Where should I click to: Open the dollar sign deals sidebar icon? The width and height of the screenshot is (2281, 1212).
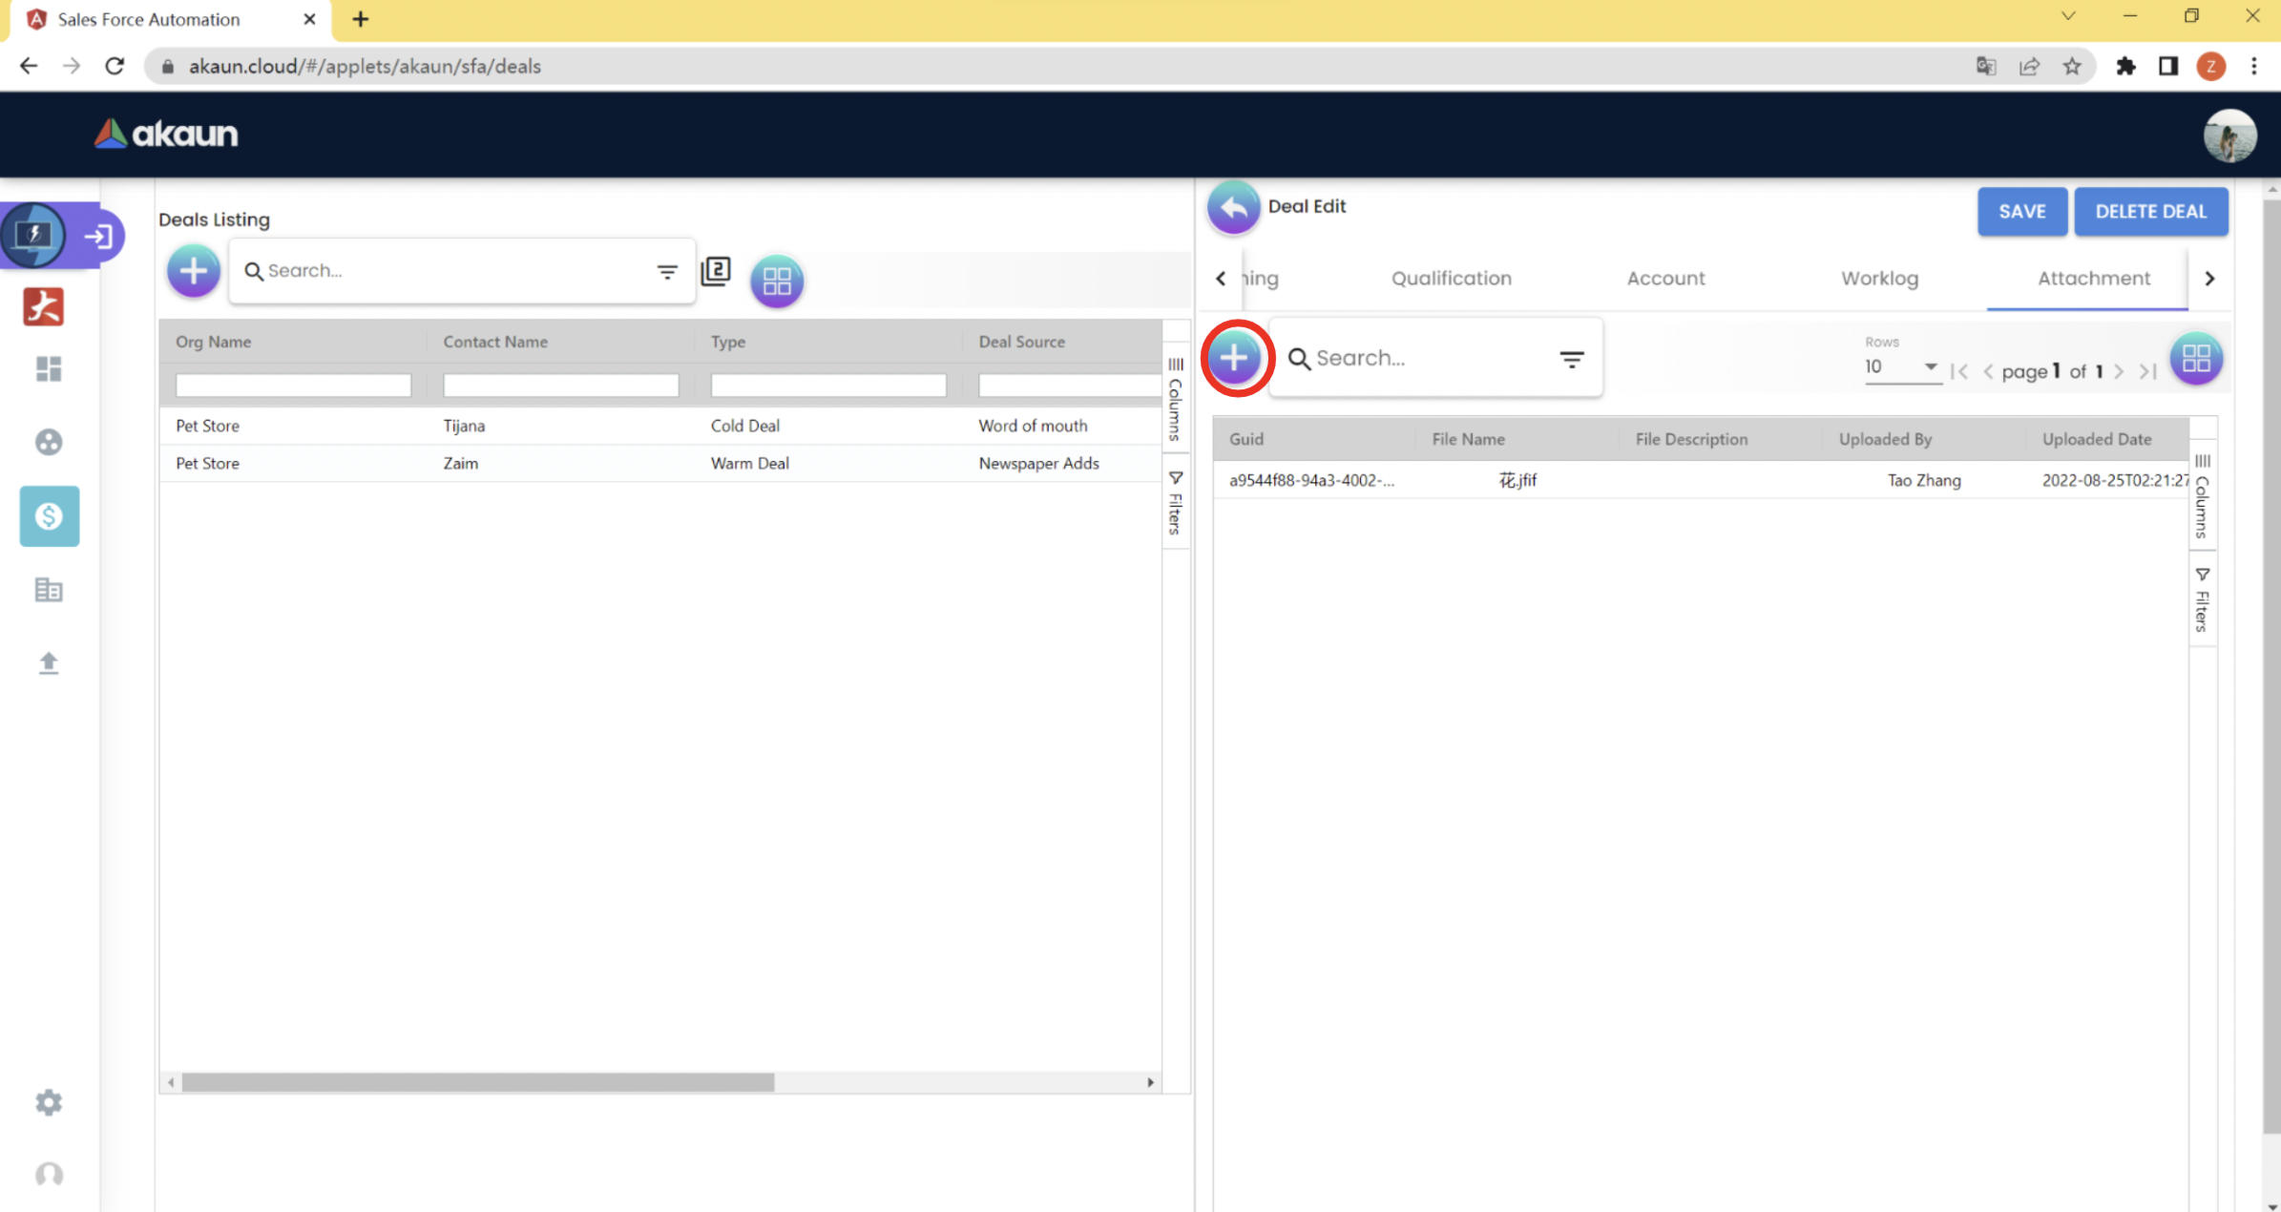[49, 516]
